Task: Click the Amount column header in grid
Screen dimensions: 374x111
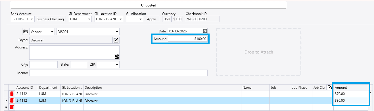Action: pos(351,87)
